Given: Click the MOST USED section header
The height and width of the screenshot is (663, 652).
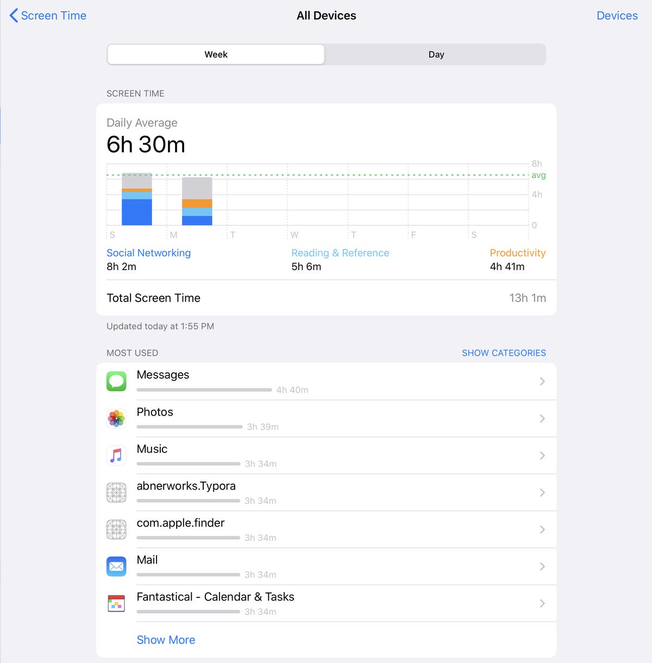Looking at the screenshot, I should 133,353.
